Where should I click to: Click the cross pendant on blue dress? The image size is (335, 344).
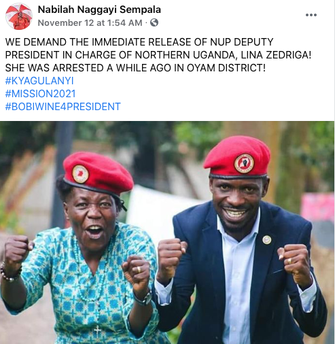click(x=97, y=331)
